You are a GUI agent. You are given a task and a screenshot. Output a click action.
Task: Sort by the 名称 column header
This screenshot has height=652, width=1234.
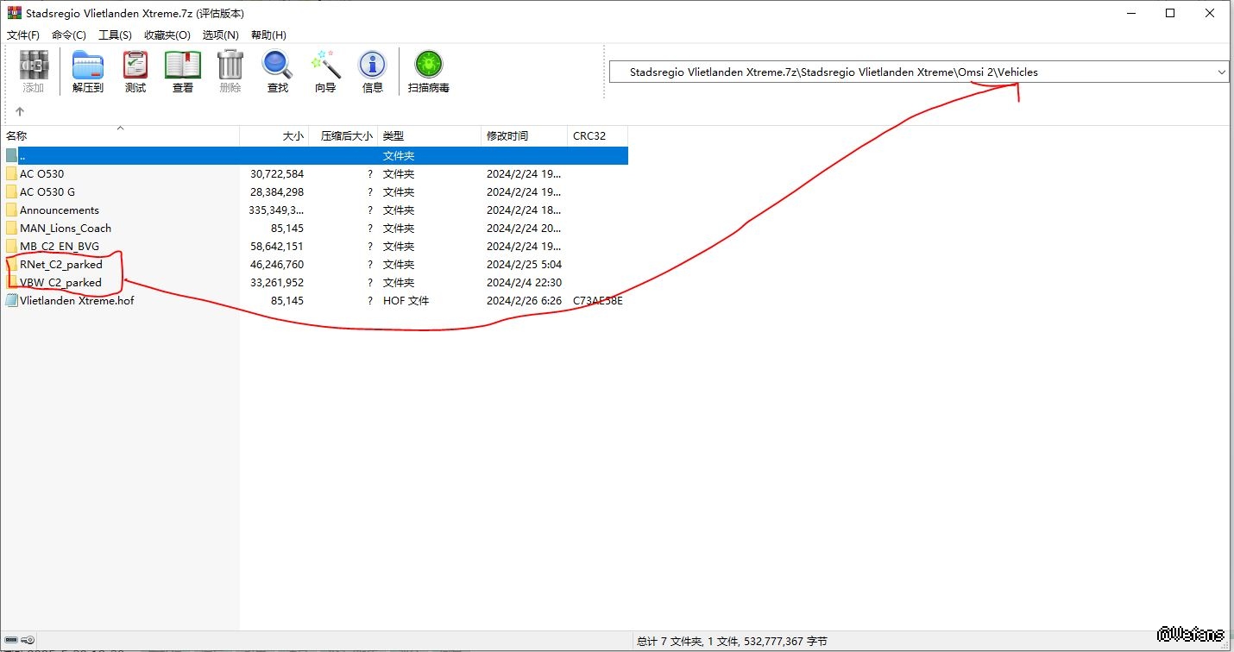point(121,136)
